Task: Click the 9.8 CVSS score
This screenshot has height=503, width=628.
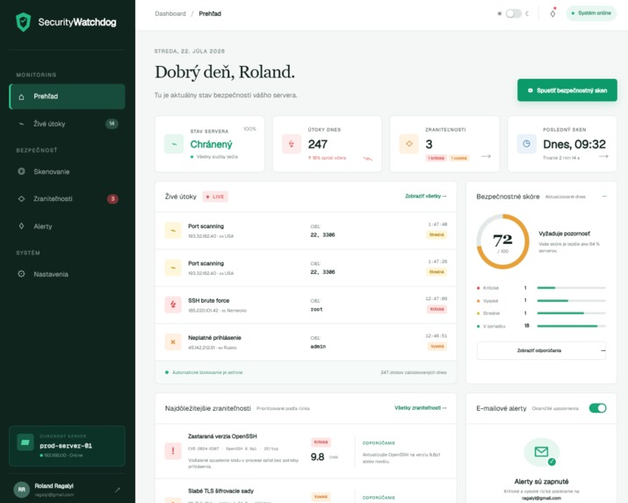Action: [x=317, y=456]
